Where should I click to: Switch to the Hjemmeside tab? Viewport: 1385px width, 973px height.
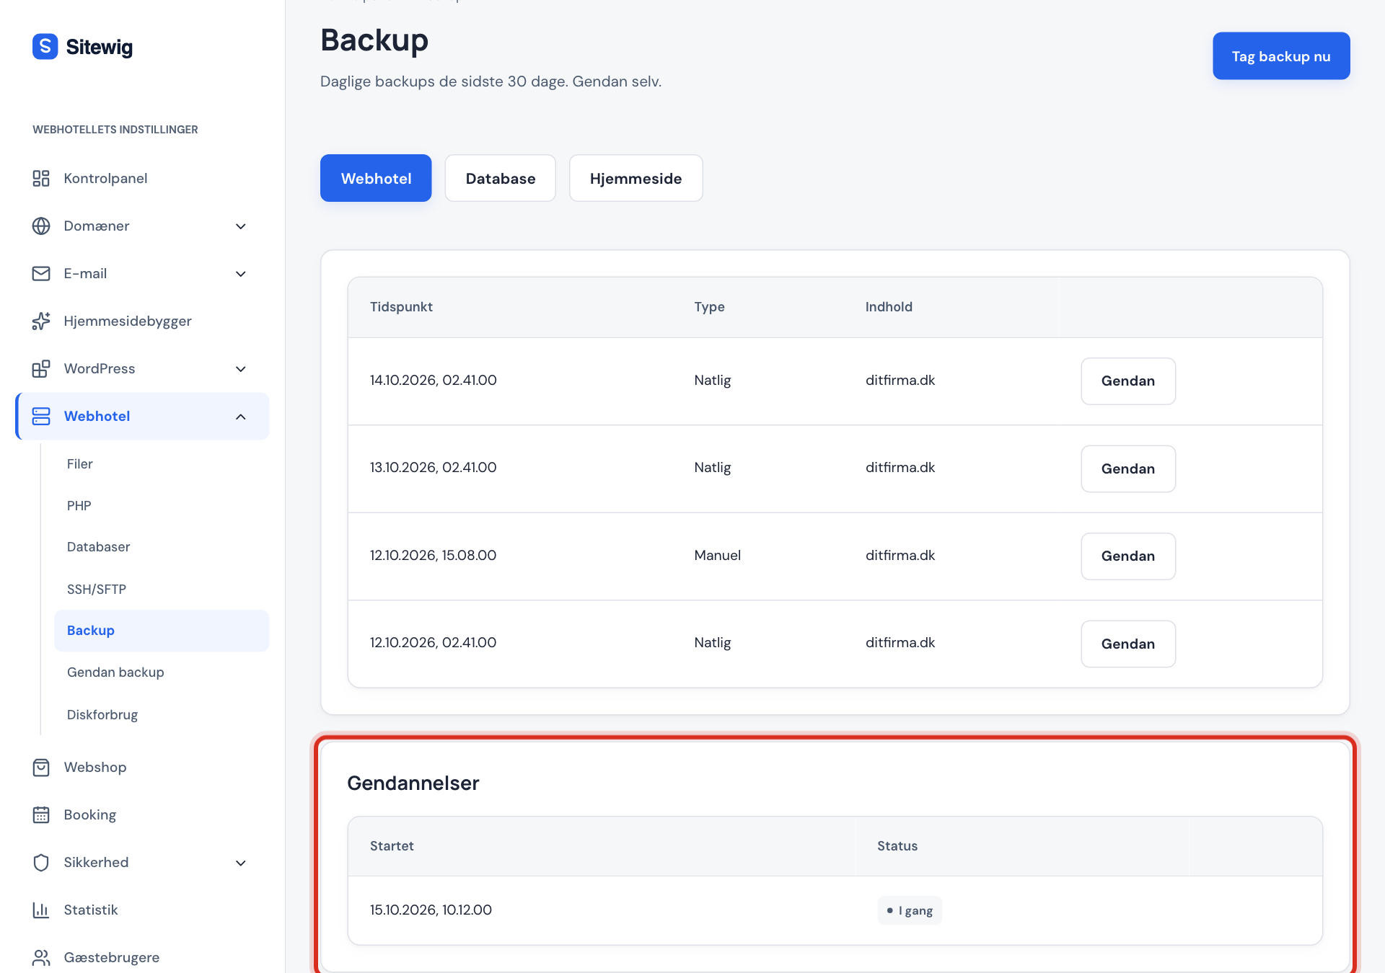point(636,178)
